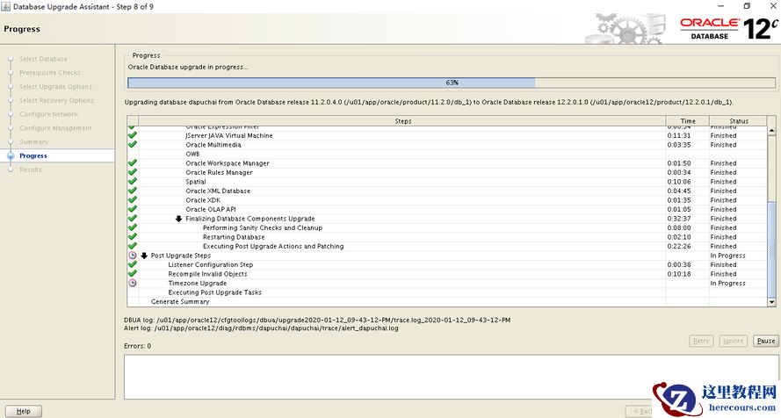Click the Timezone Upgrade step text
The width and height of the screenshot is (781, 418).
point(198,283)
